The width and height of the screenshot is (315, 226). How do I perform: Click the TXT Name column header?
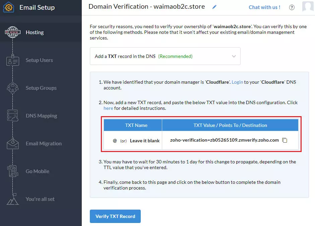[133, 125]
